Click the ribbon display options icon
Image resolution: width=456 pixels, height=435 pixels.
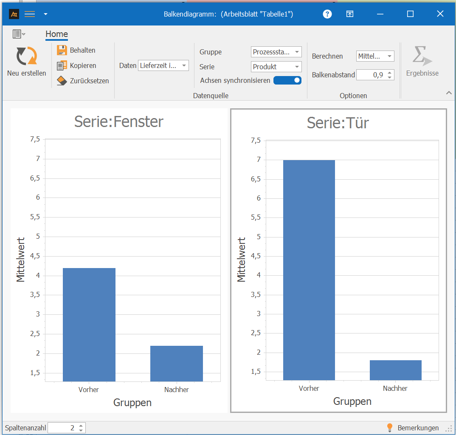click(349, 14)
